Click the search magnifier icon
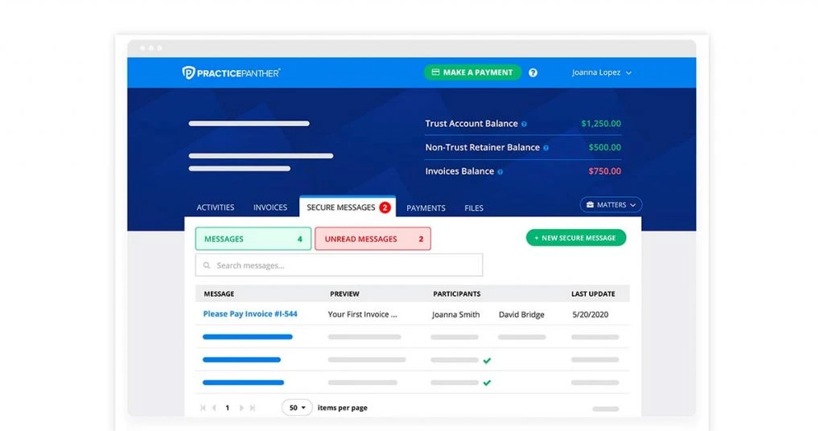 [x=207, y=265]
